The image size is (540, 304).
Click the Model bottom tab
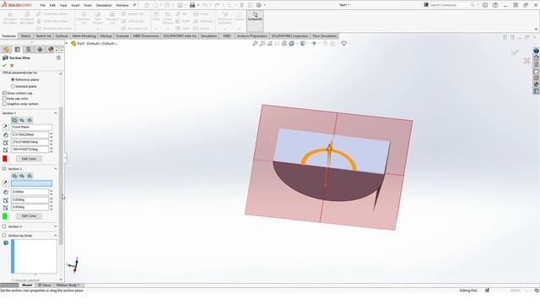[27, 285]
